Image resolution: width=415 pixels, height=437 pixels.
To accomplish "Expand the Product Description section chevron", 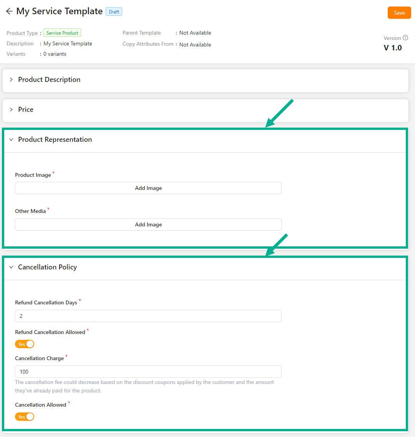I will tap(11, 80).
